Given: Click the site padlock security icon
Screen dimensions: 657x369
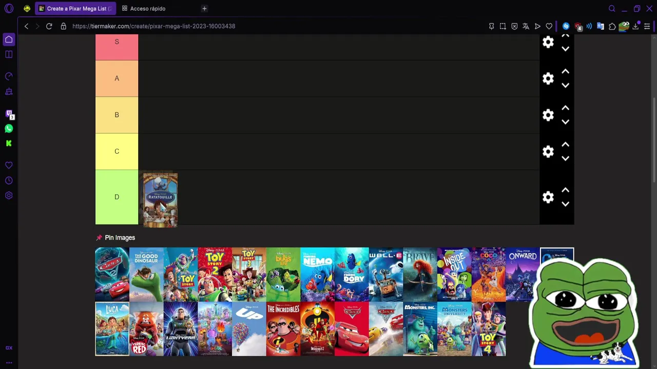Looking at the screenshot, I should click(64, 26).
